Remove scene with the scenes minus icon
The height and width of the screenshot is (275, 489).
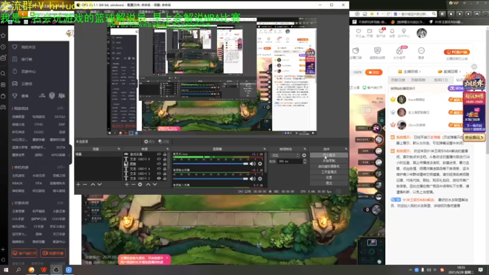point(85,185)
